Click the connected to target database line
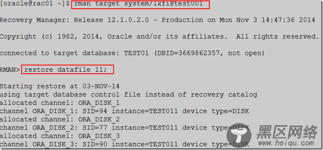The height and width of the screenshot is (150, 323). (132, 53)
